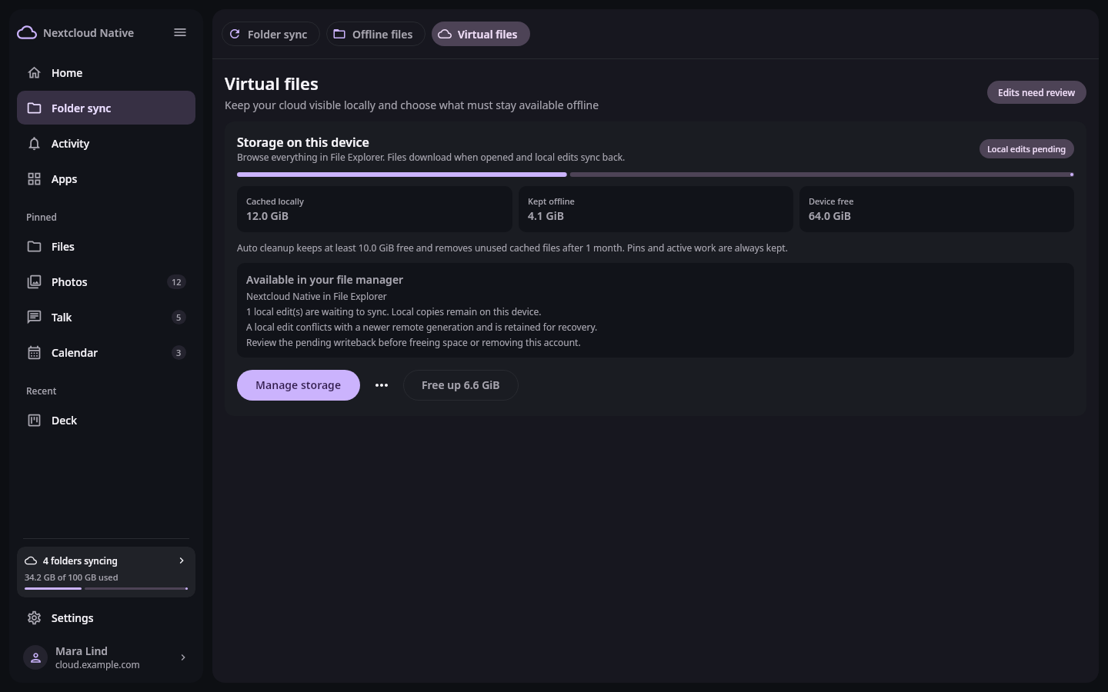
Task: Click Calendar badge showing 3
Action: [179, 353]
